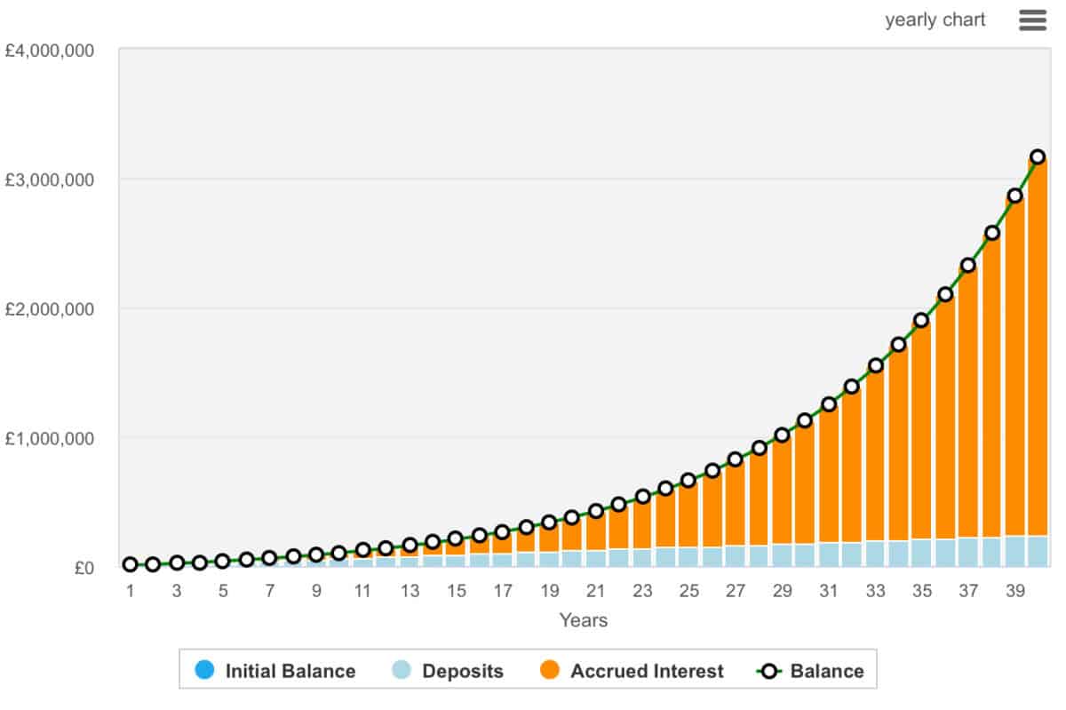Viewport: 1066px width, 710px height.
Task: Open the yearly chart interval selector
Action: 935,19
